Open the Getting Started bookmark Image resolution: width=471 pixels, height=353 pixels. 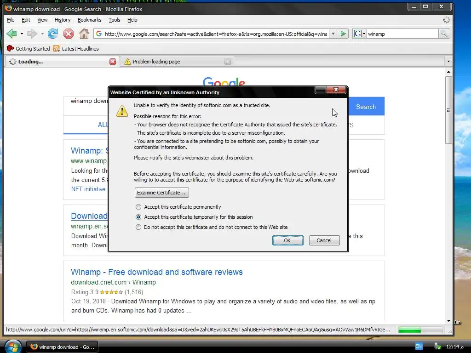[x=28, y=49]
